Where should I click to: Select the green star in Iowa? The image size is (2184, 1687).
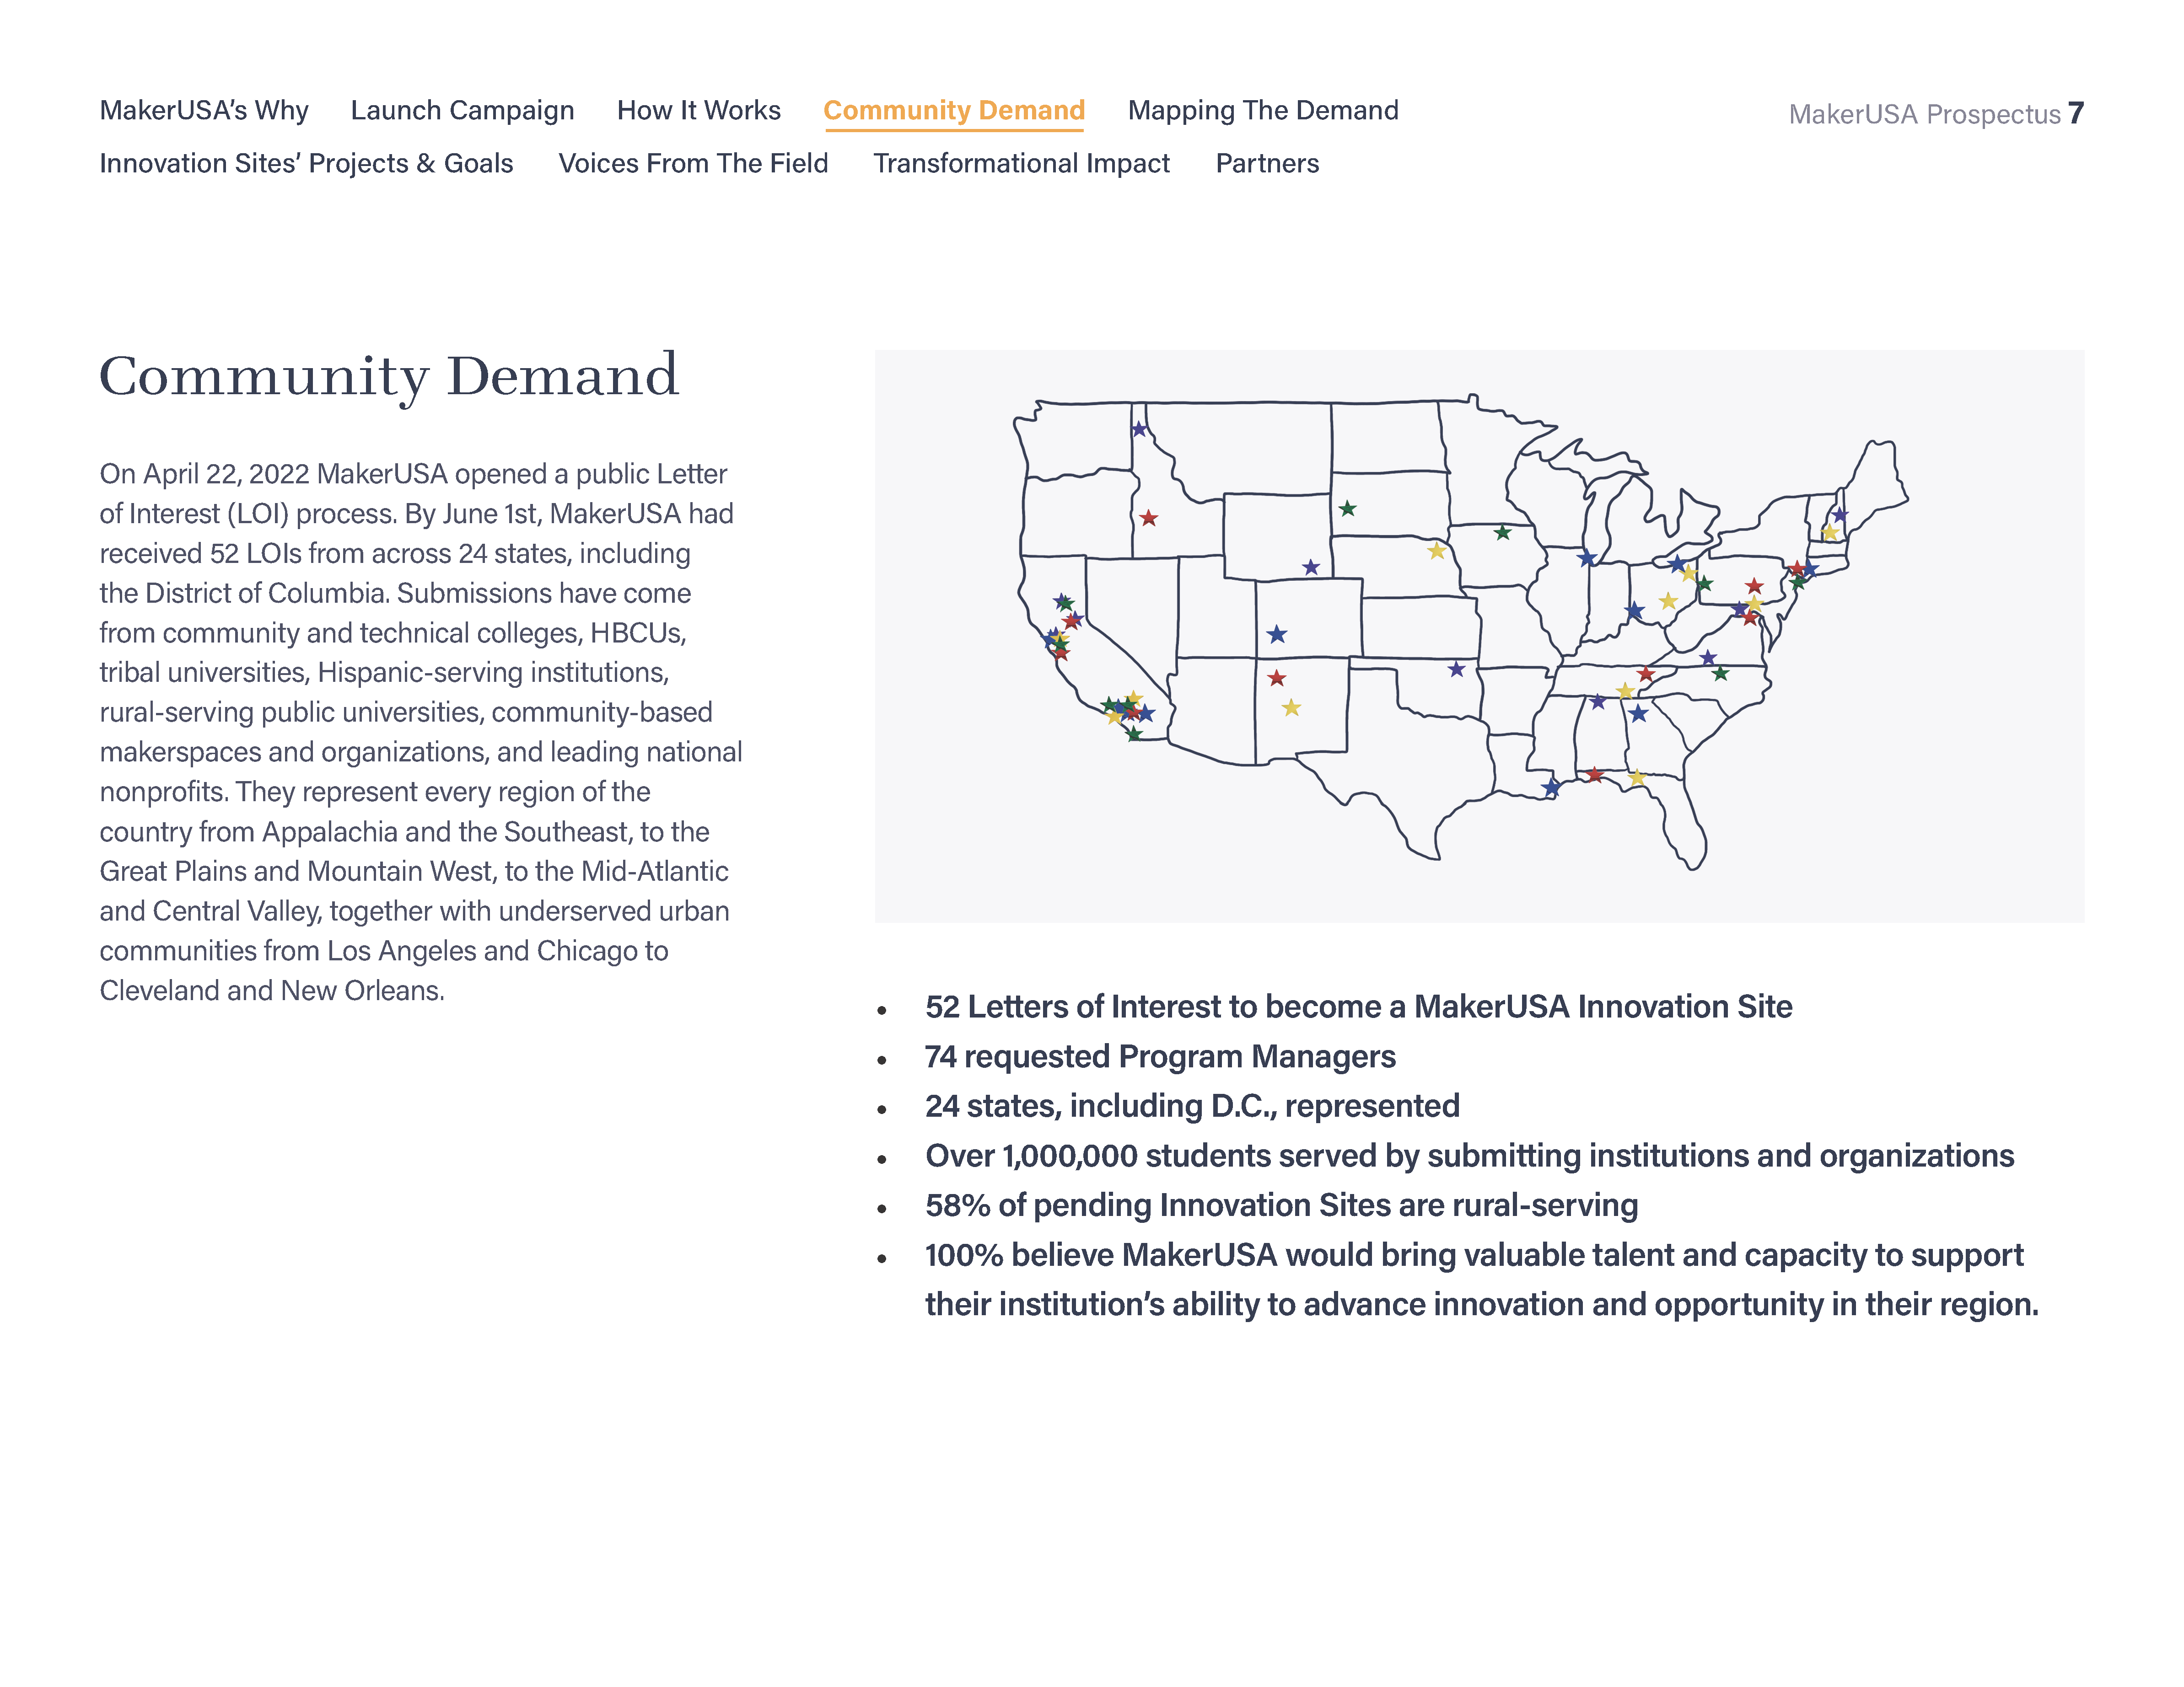click(x=1502, y=533)
